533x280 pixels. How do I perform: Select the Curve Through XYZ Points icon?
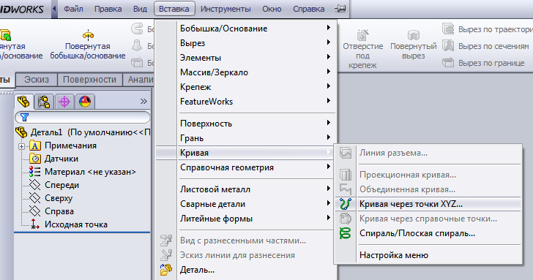coord(346,204)
